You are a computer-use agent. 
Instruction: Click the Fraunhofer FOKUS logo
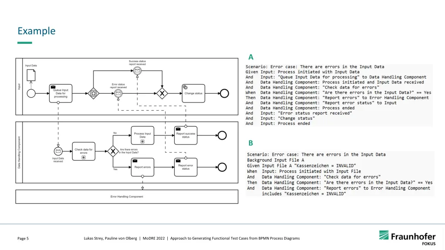pyautogui.click(x=407, y=238)
